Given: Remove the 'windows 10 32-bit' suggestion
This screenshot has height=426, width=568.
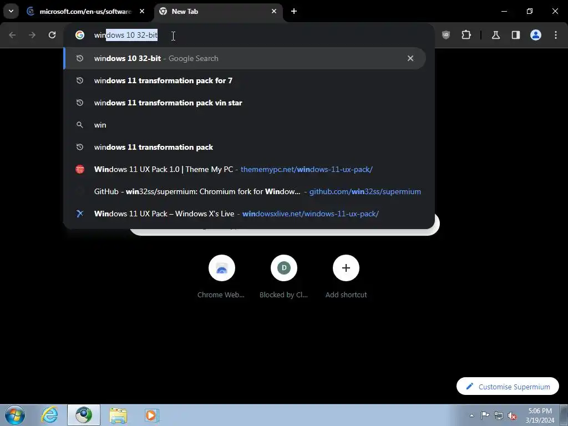Looking at the screenshot, I should pos(410,58).
